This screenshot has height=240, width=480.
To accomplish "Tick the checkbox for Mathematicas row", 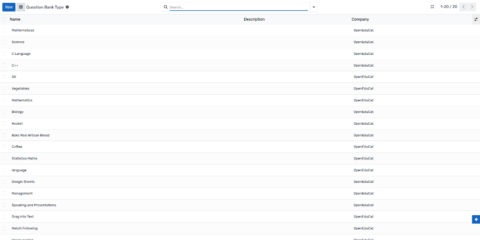I will tap(4, 30).
